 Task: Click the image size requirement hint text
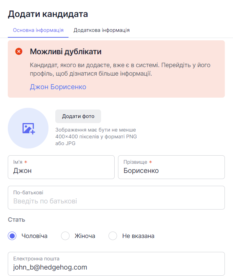click(96, 137)
